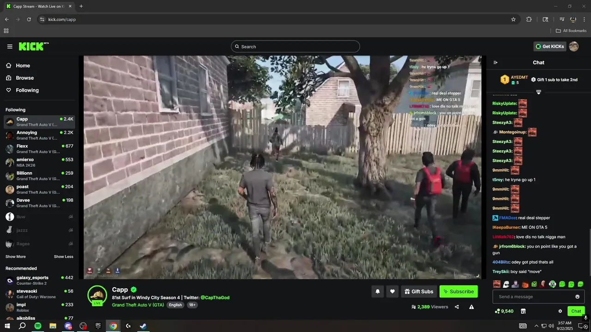
Task: View site information icon in address bar
Action: coord(42,19)
